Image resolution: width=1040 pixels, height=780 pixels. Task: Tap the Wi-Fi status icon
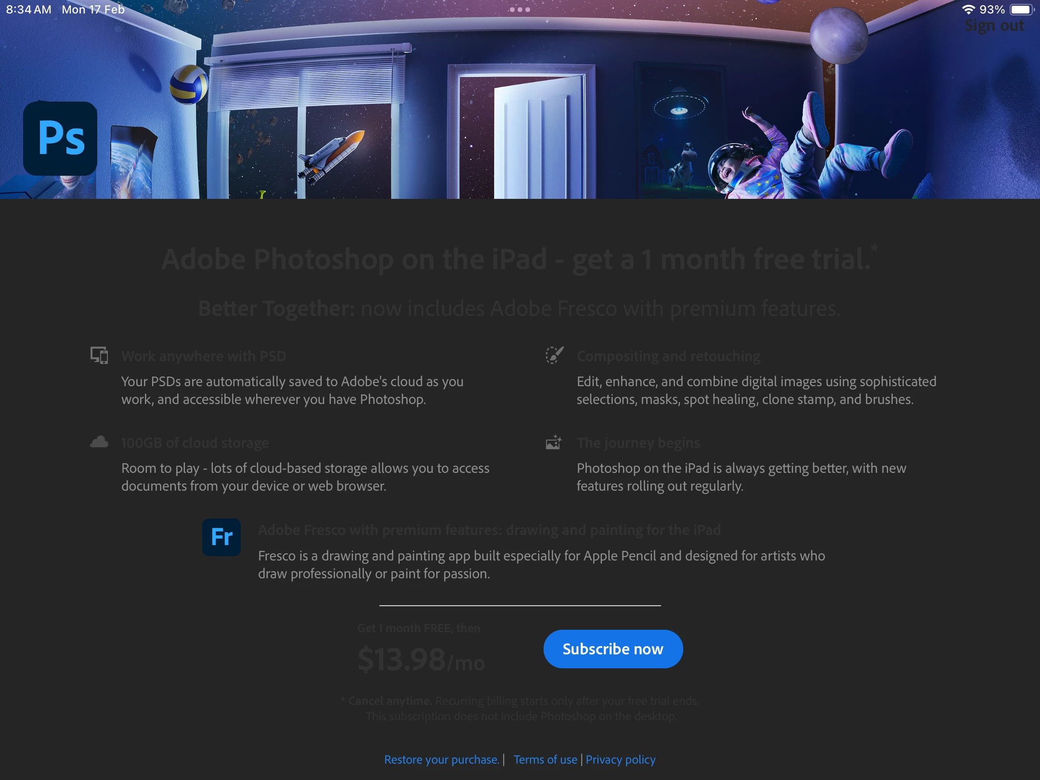click(x=968, y=10)
